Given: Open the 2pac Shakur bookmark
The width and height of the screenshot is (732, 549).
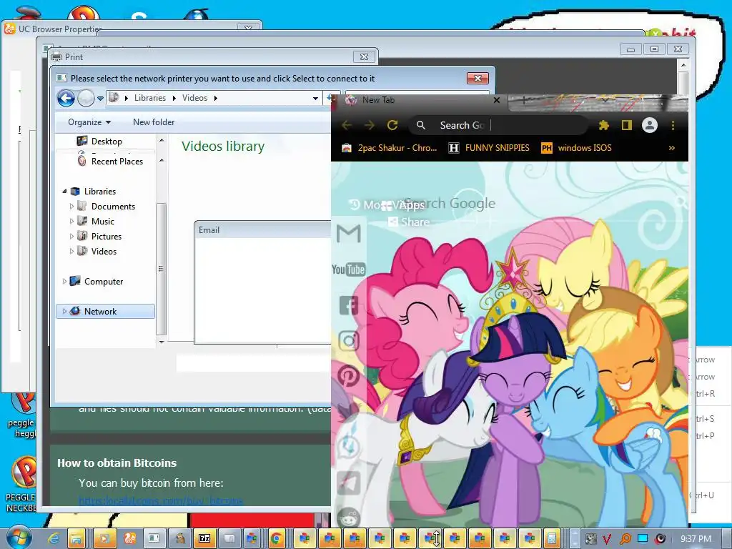Looking at the screenshot, I should [390, 148].
